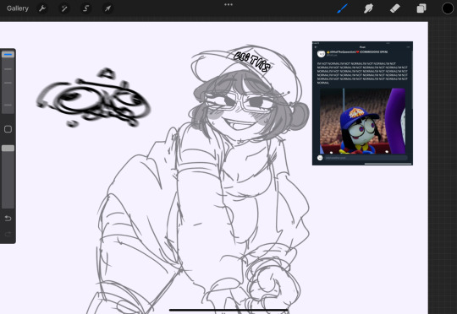The width and height of the screenshot is (457, 314).
Task: Select the Eraser tool
Action: [x=395, y=8]
